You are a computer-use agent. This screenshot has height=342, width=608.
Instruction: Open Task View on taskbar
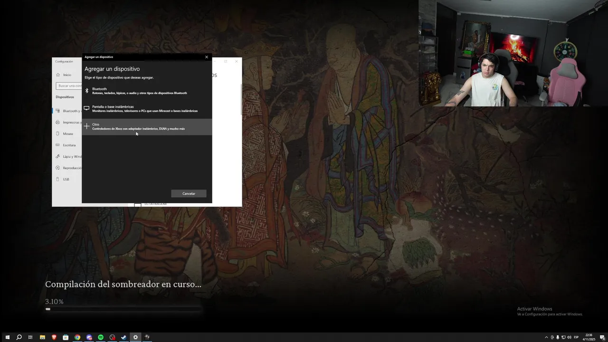[30, 337]
